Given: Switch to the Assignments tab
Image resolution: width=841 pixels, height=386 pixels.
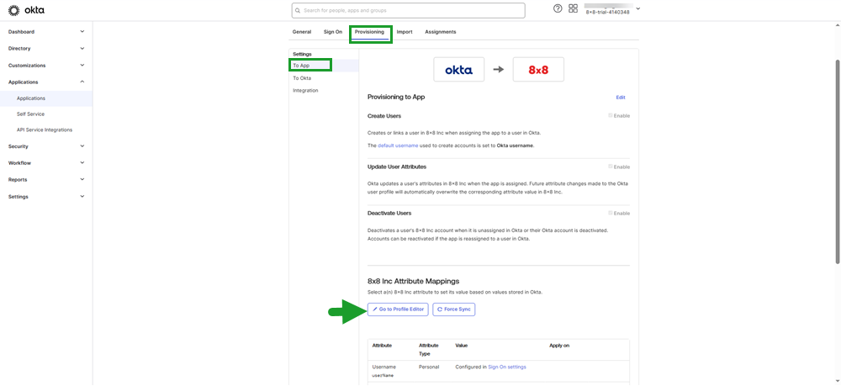Looking at the screenshot, I should tap(441, 32).
